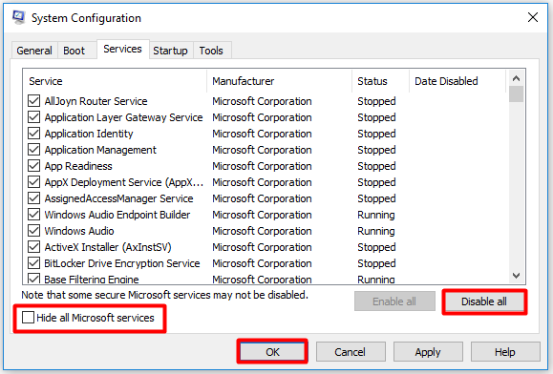Click Running status of Windows Audio row
The height and width of the screenshot is (374, 553).
coord(376,231)
